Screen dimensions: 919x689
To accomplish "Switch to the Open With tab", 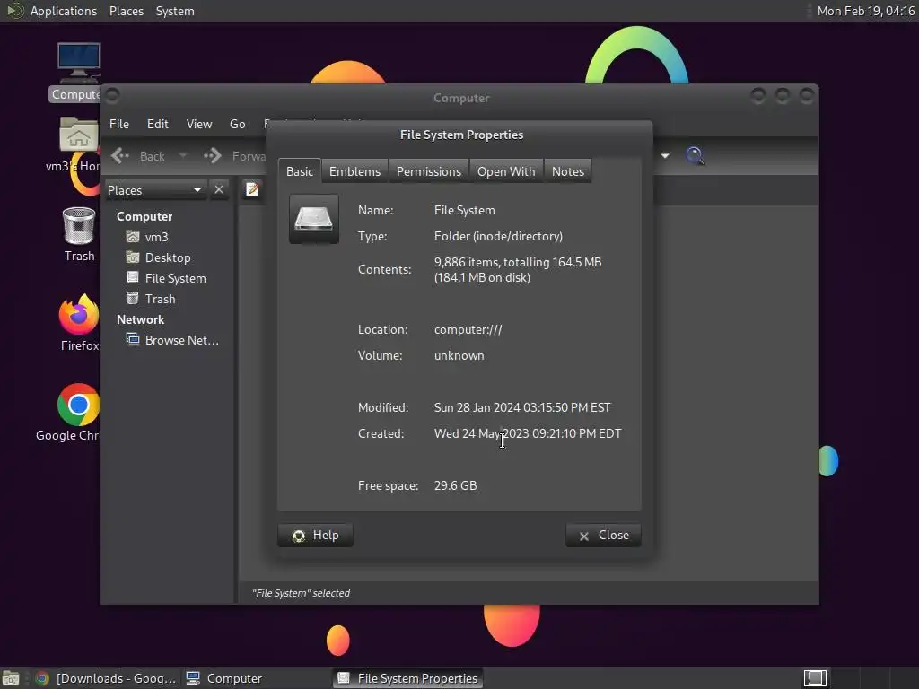I will coord(506,171).
